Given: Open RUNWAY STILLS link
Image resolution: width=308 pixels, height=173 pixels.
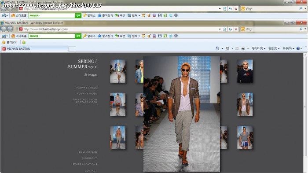Looking at the screenshot, I should pos(86,88).
